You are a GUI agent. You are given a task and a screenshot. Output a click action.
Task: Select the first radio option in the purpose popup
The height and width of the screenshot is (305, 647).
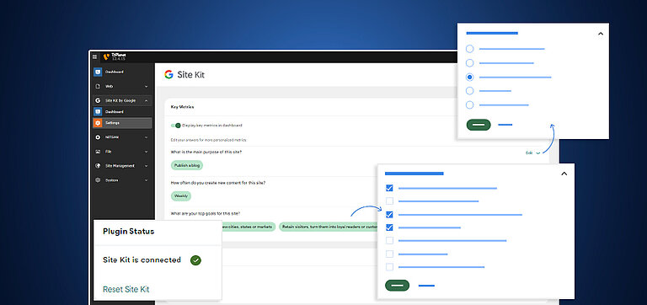[x=469, y=49]
